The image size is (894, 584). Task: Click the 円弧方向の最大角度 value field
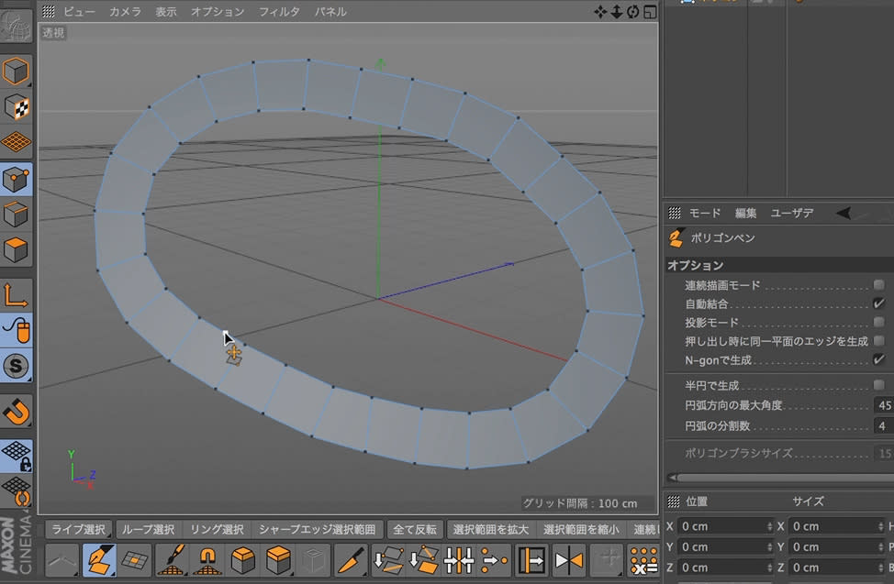[883, 405]
